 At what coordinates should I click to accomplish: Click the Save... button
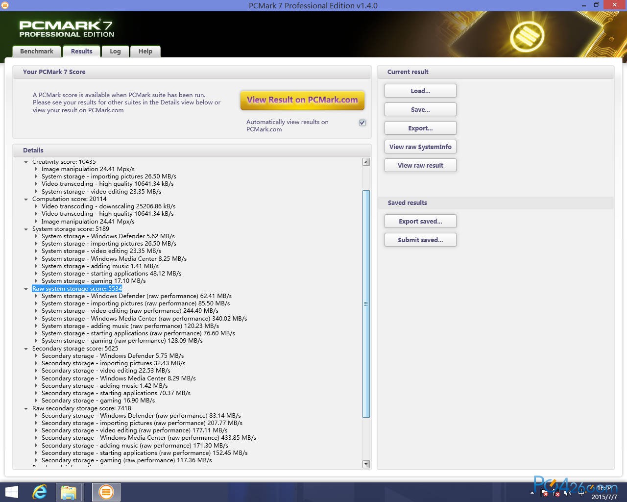point(420,109)
